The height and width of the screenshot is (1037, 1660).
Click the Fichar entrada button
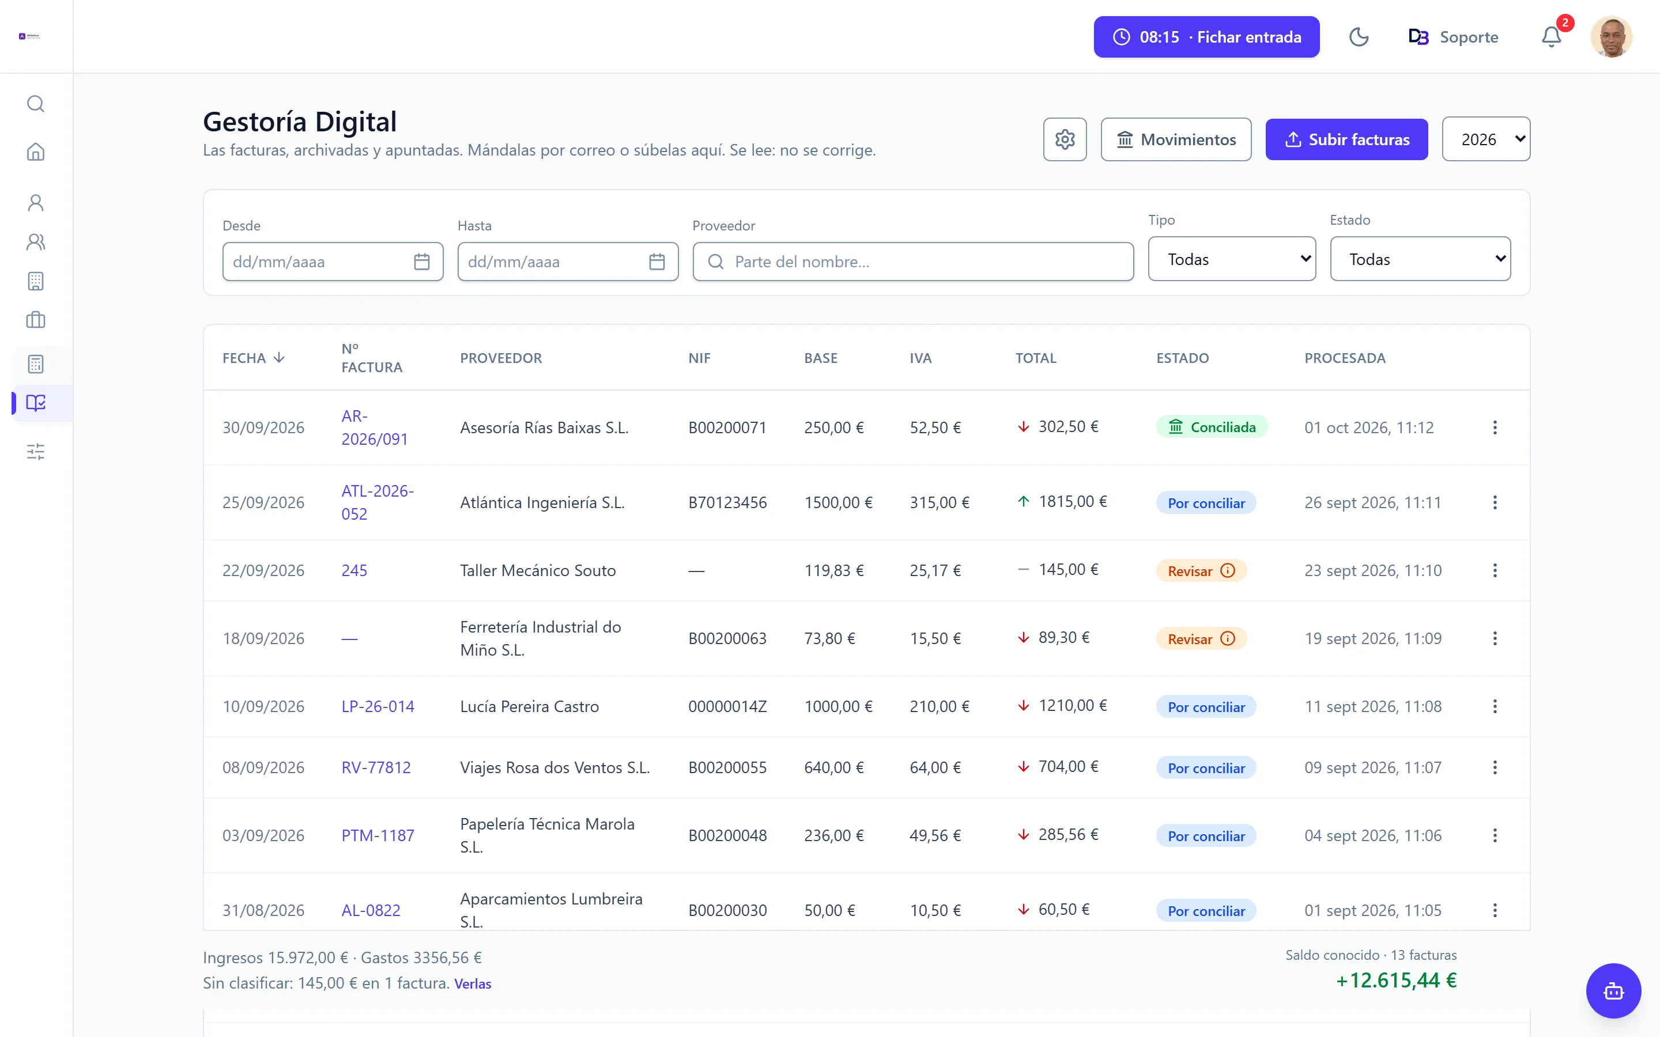point(1206,37)
